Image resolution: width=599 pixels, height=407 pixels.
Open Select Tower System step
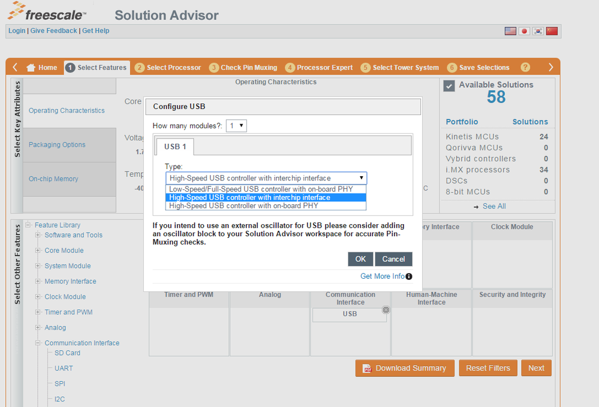(x=400, y=68)
